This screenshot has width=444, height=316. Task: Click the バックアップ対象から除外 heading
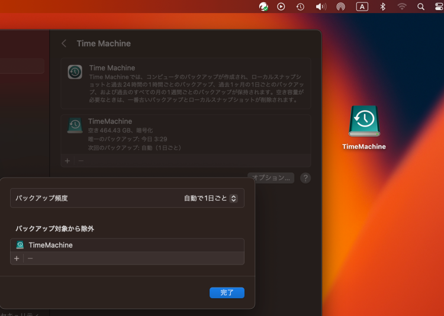point(54,229)
